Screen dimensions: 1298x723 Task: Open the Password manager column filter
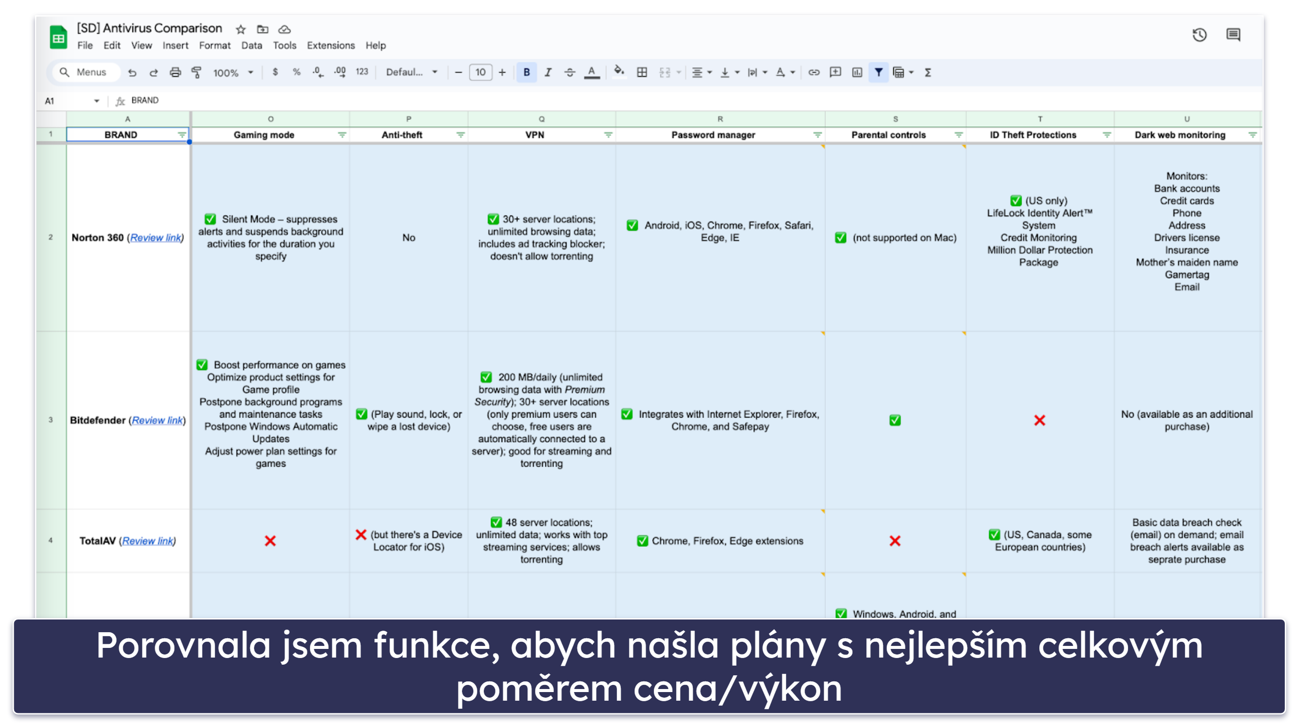818,135
